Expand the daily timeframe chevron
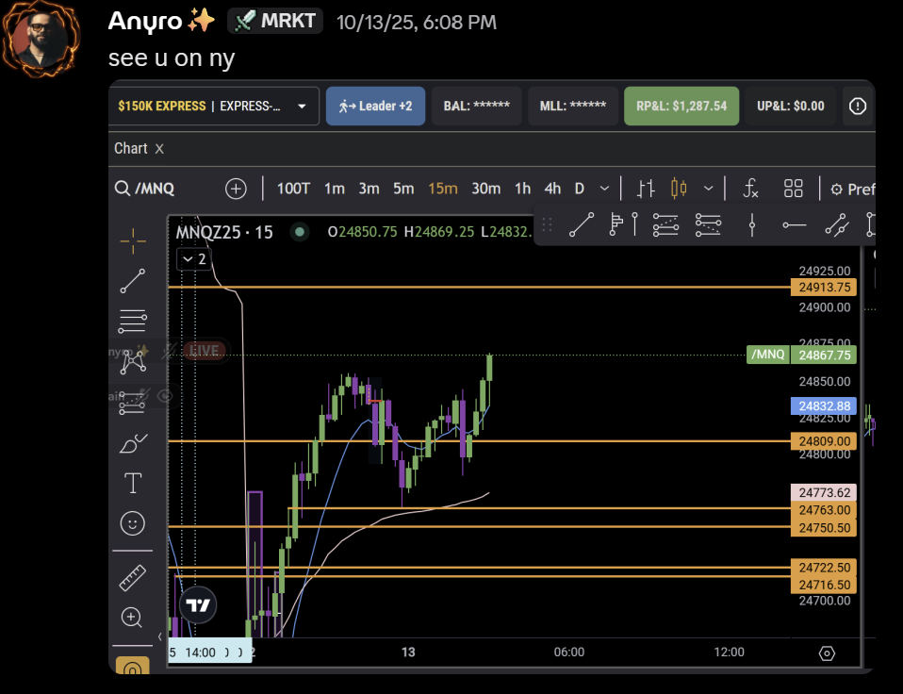Screen dimensions: 903x694 pos(603,188)
